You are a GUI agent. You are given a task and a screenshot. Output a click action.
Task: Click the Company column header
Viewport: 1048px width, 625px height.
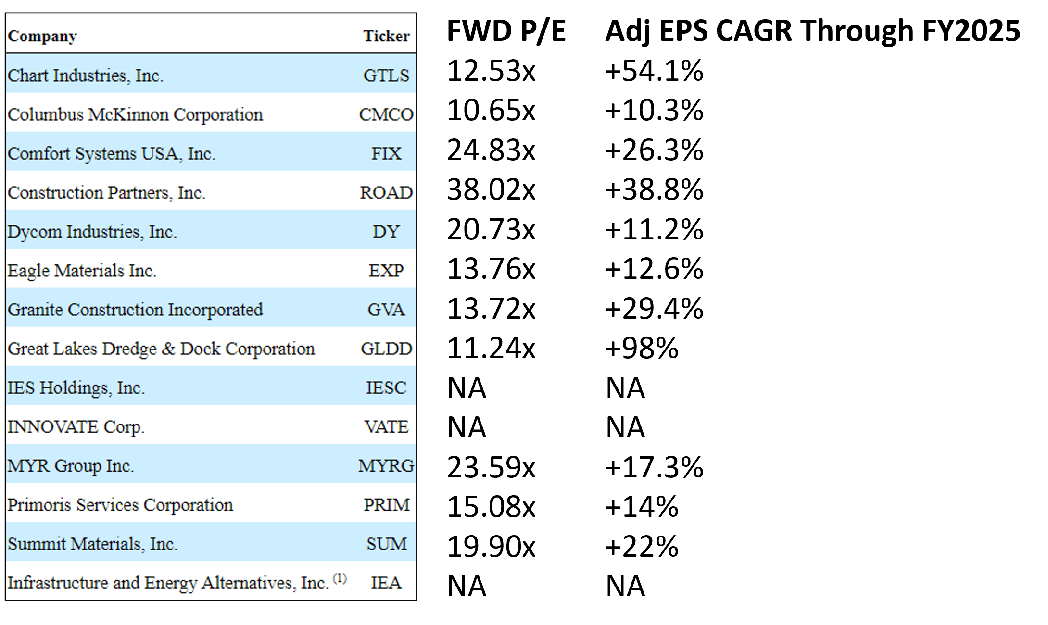pyautogui.click(x=42, y=36)
